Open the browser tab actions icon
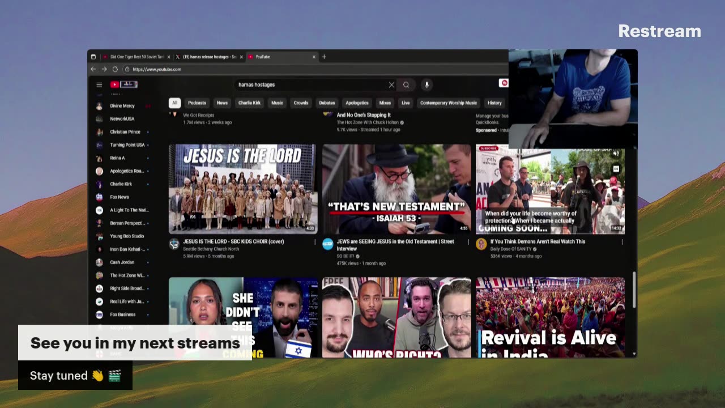The width and height of the screenshot is (725, 408). pos(93,57)
